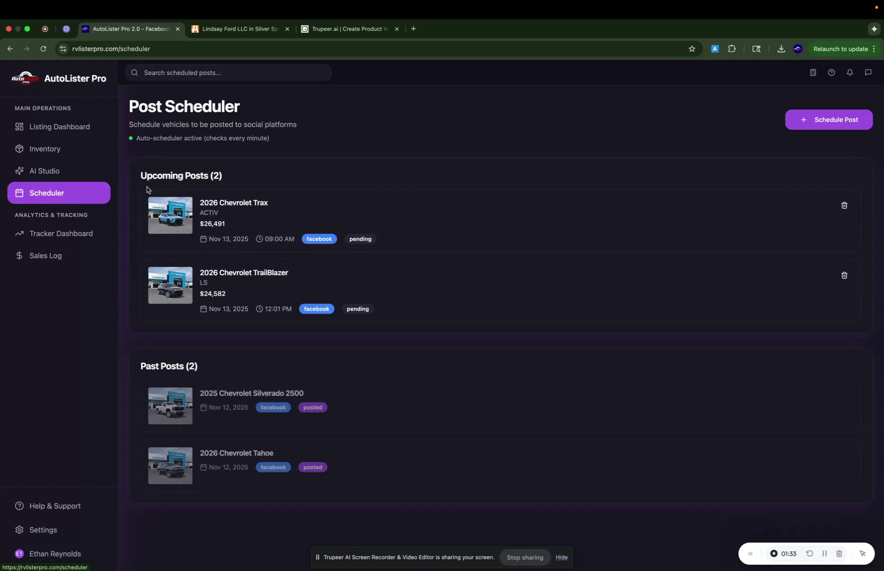Open the Sales Log
The height and width of the screenshot is (571, 884).
(x=45, y=255)
